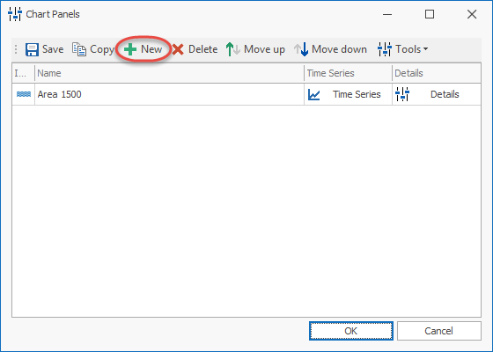493x352 pixels.
Task: Click the Details column header
Action: coord(437,73)
